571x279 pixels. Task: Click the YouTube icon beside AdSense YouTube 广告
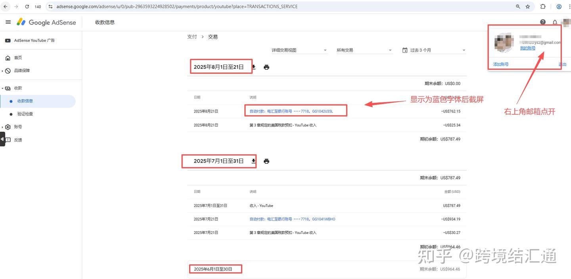8,40
